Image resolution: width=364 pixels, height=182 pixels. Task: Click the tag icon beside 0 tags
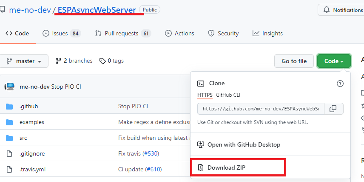[x=102, y=61]
